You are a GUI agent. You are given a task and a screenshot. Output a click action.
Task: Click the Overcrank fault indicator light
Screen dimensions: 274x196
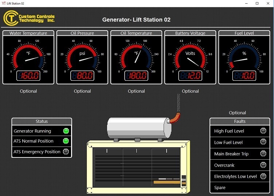(263, 165)
